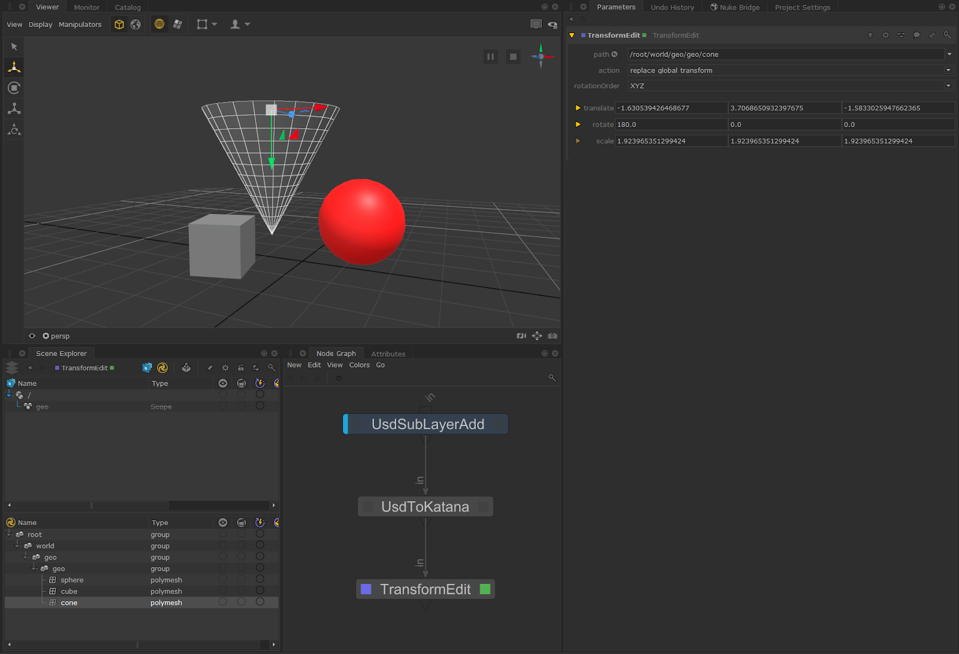Click the search icon in Parameters header

pyautogui.click(x=948, y=35)
